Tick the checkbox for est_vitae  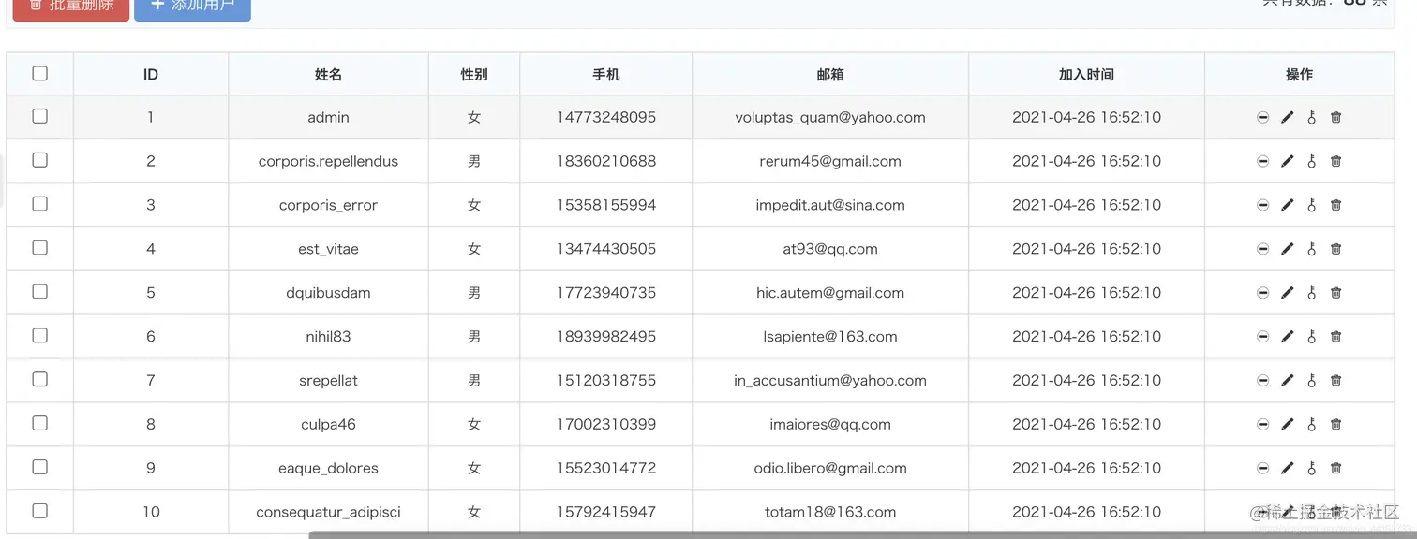(x=39, y=248)
